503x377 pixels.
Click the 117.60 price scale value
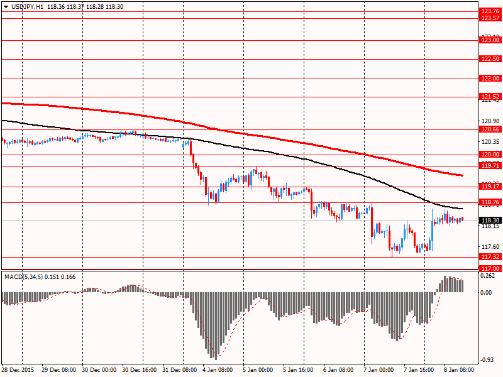click(490, 246)
